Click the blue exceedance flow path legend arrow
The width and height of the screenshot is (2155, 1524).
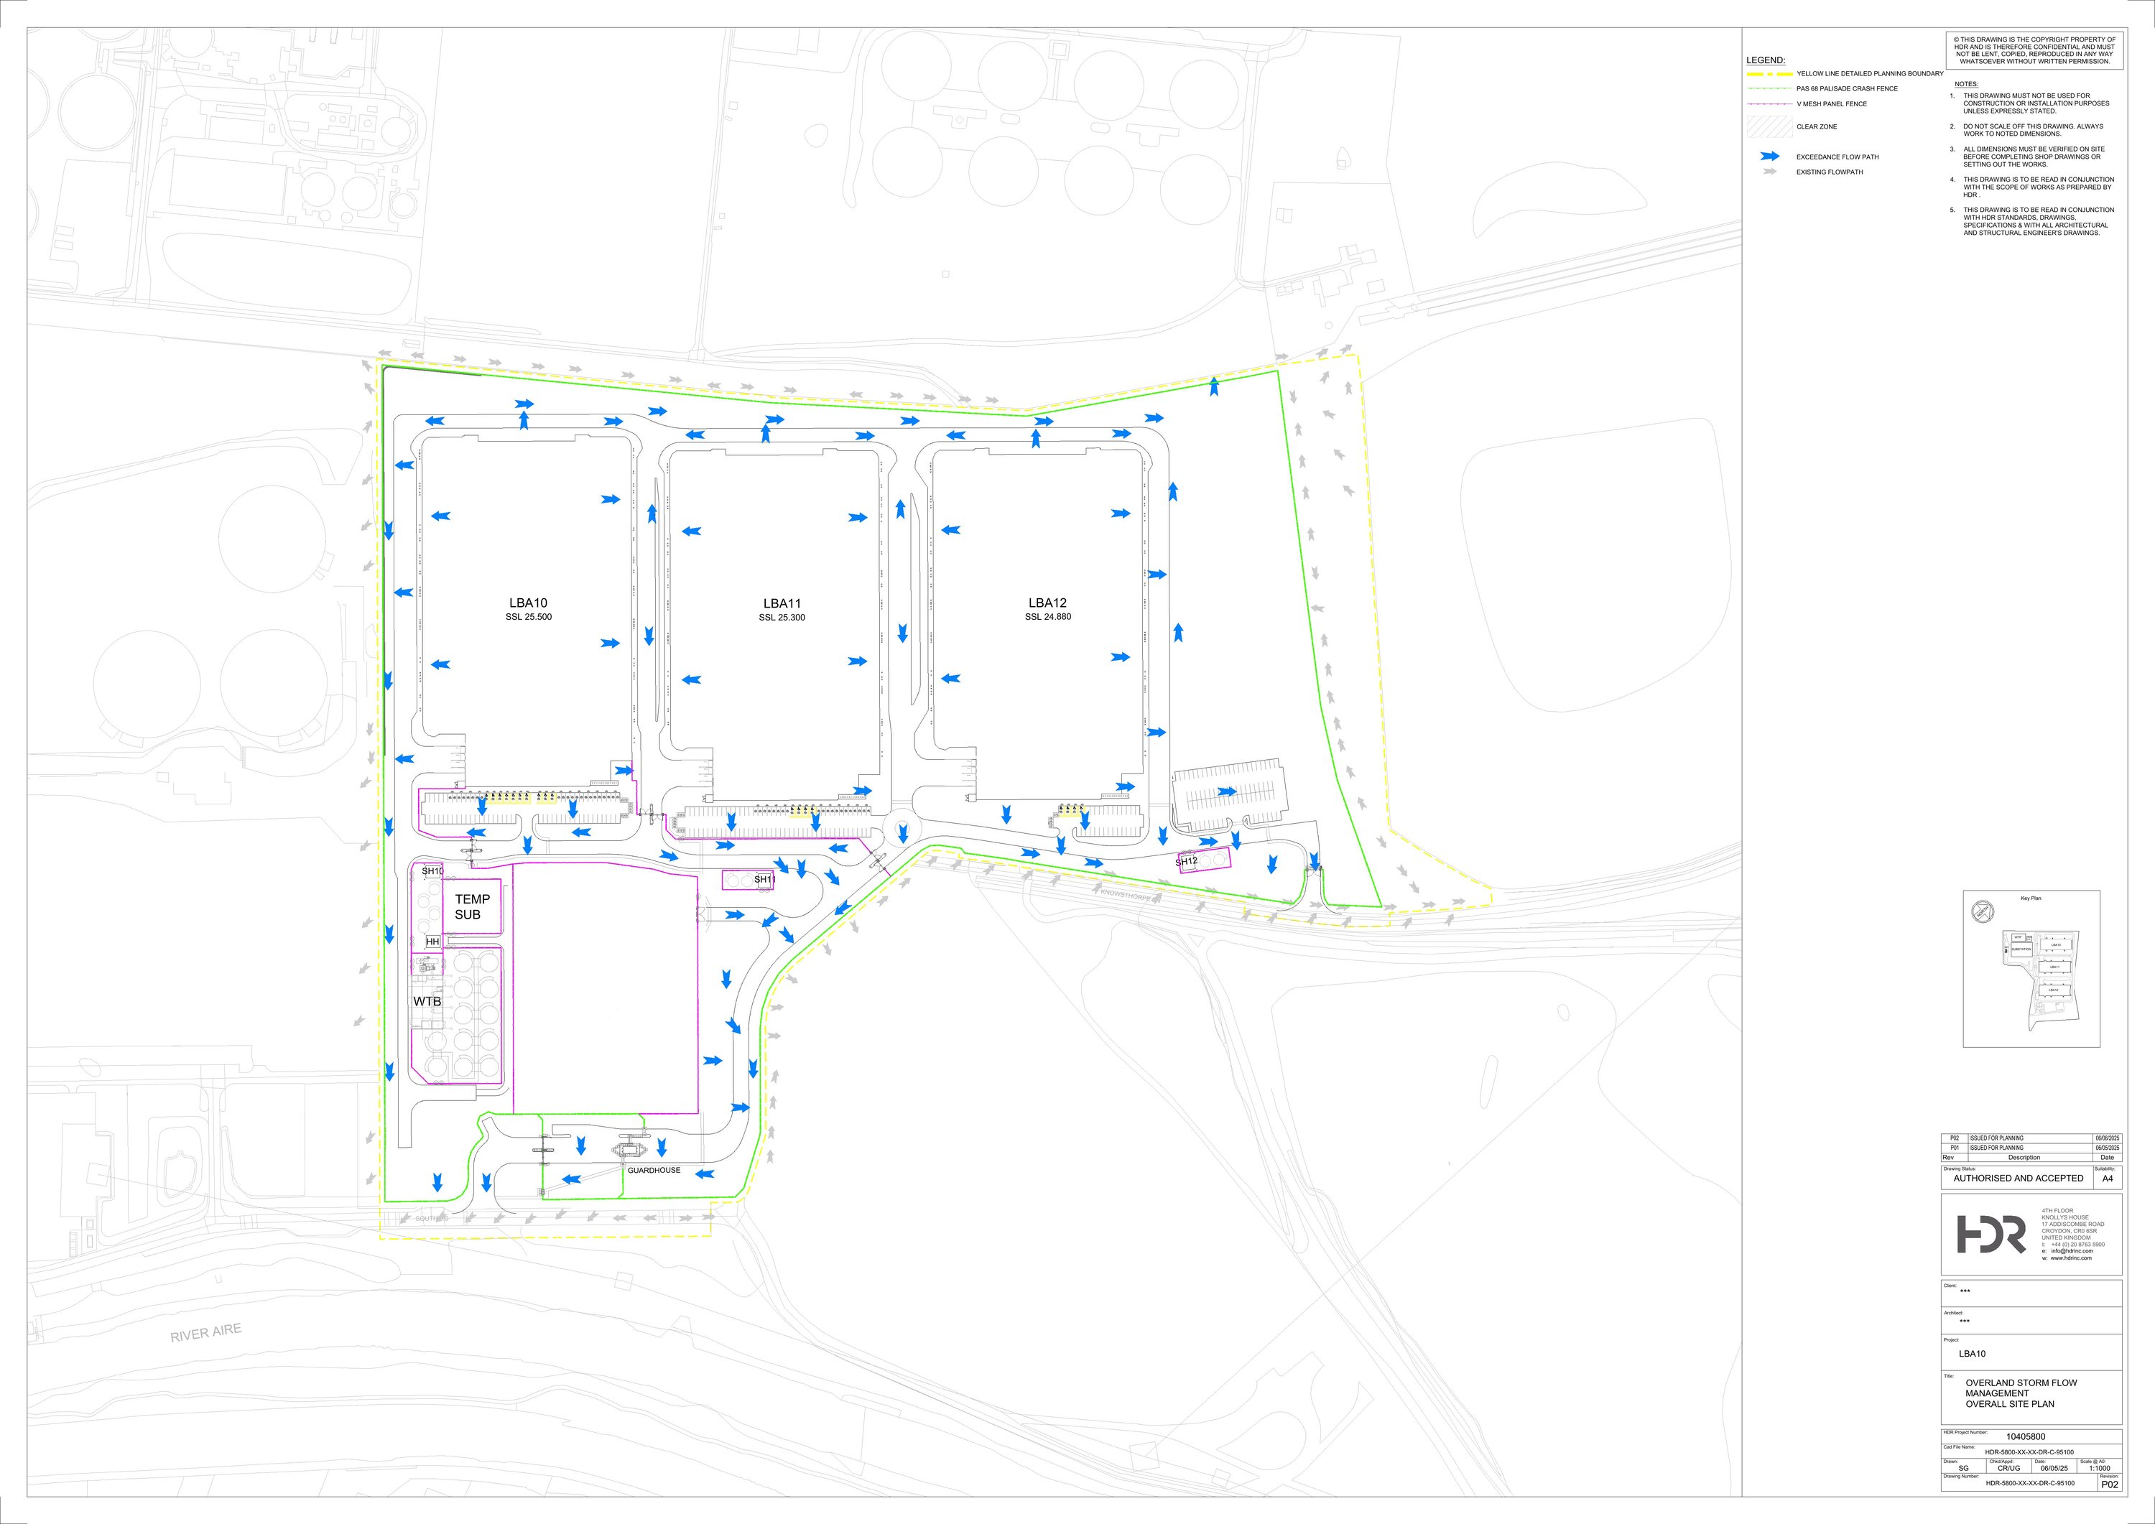point(1770,157)
